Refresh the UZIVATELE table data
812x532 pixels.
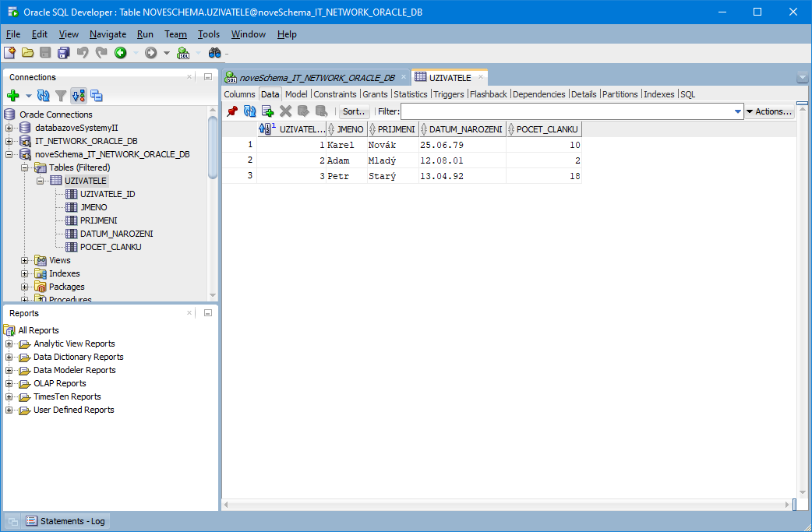[x=249, y=111]
